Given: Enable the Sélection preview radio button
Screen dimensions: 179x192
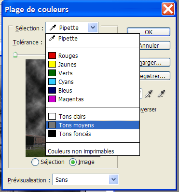Looking at the screenshot, I should [35, 162].
